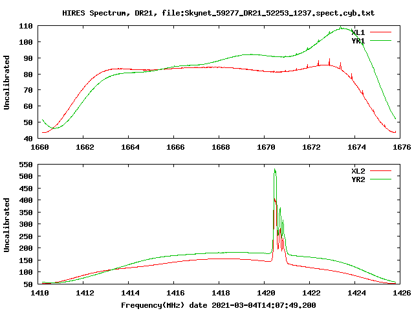Click the 500 y-axis tick label
414x311 pixels.
(26, 176)
